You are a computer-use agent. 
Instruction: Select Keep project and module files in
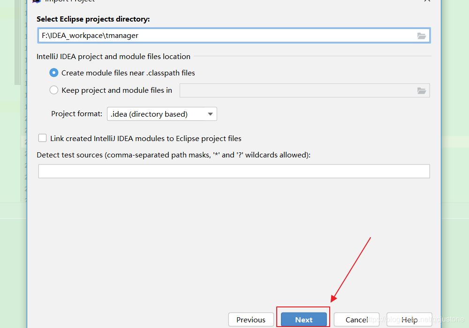pos(54,90)
